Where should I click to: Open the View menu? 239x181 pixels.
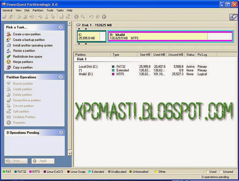pos(18,11)
